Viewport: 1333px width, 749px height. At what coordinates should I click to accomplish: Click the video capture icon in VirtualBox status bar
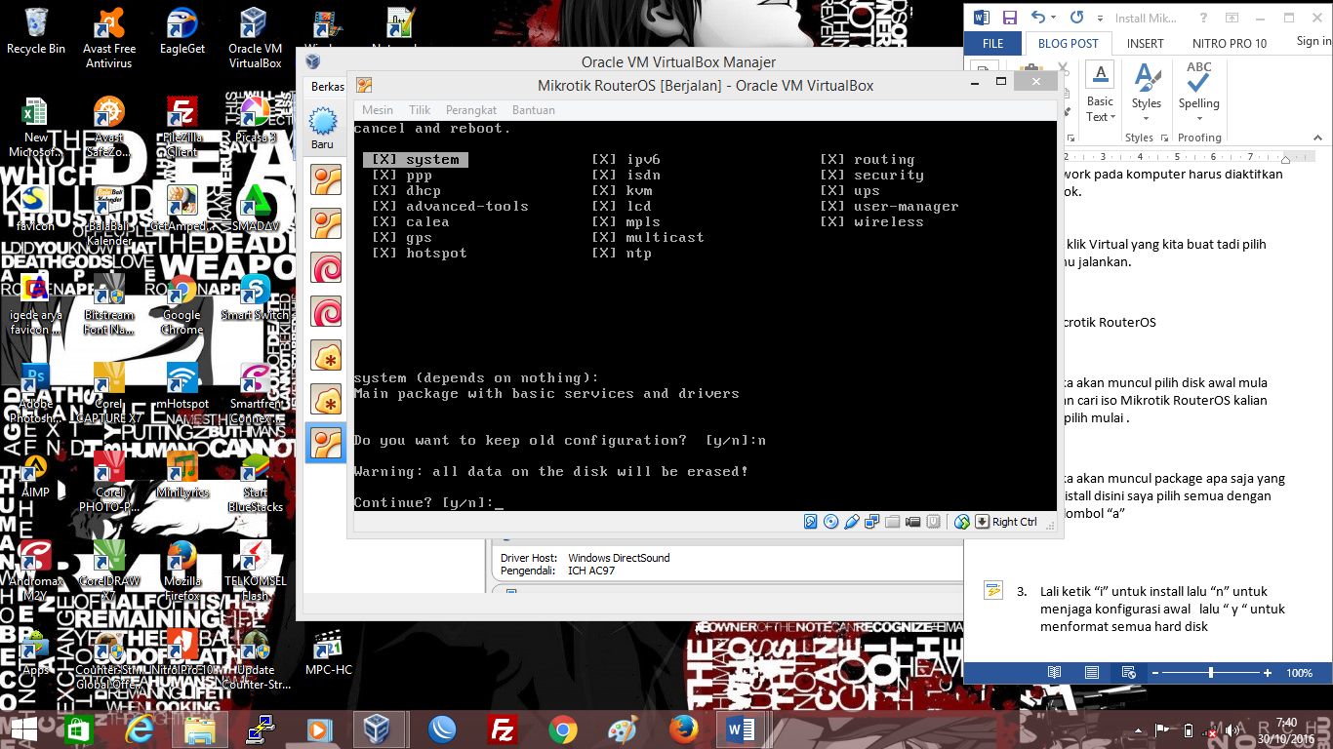[912, 522]
